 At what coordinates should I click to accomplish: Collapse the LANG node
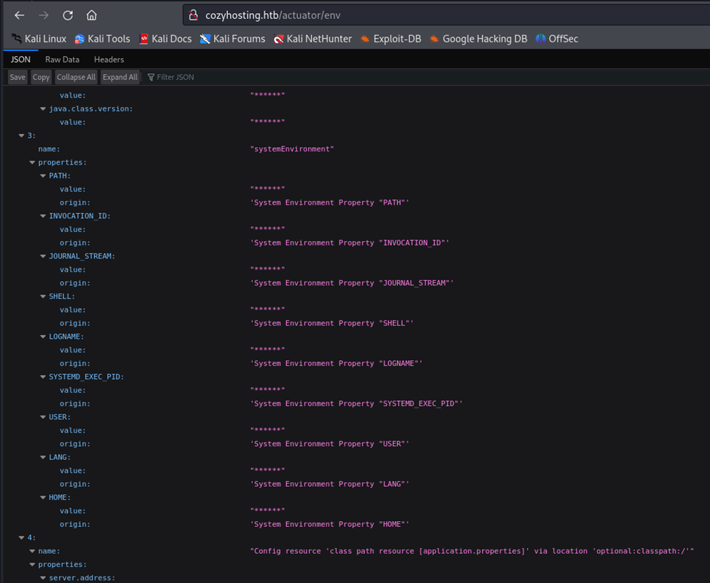click(43, 458)
